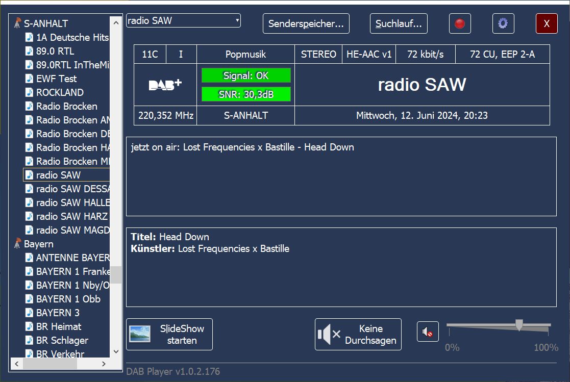Click the Bayern ensemble antenna icon
Viewport: 570px width, 382px height.
(18, 244)
